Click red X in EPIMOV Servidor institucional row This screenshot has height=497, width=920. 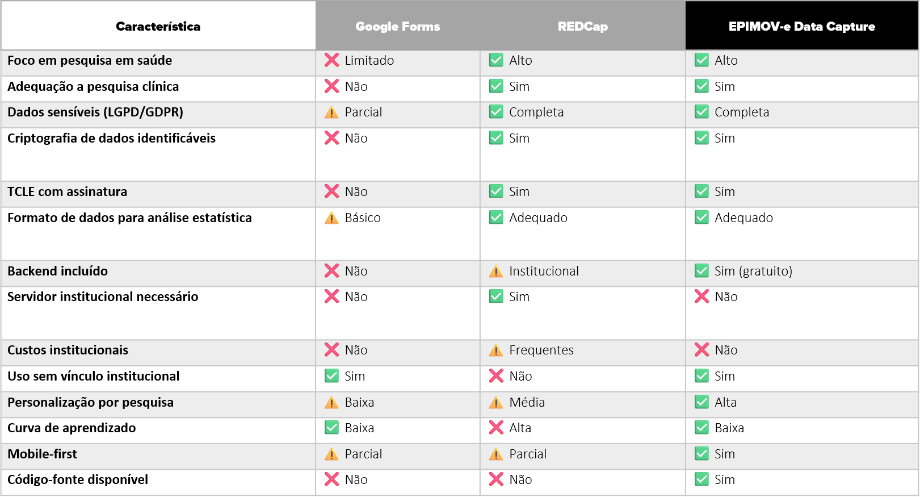(x=701, y=296)
